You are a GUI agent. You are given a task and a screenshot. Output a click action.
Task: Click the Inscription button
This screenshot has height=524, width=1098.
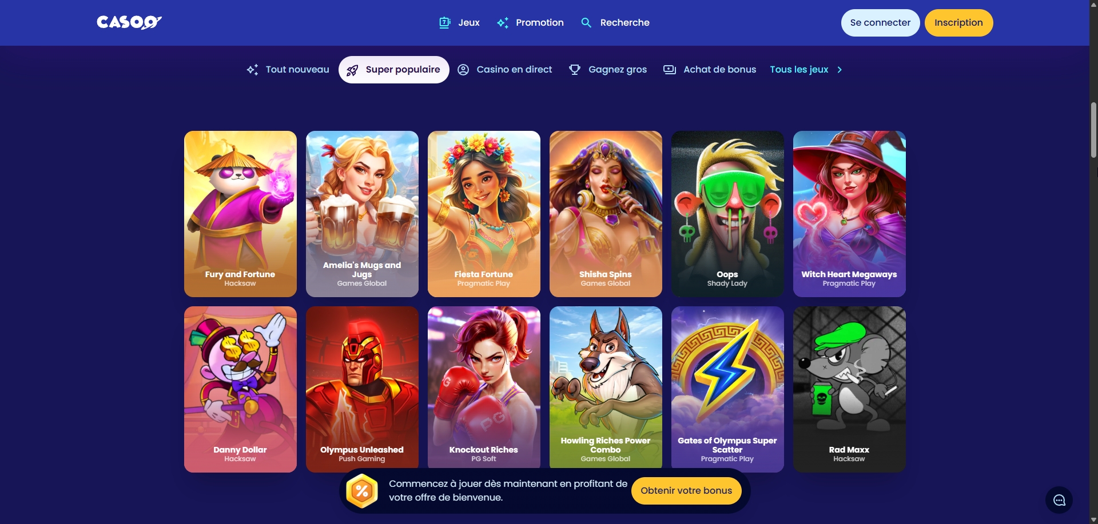click(x=958, y=23)
